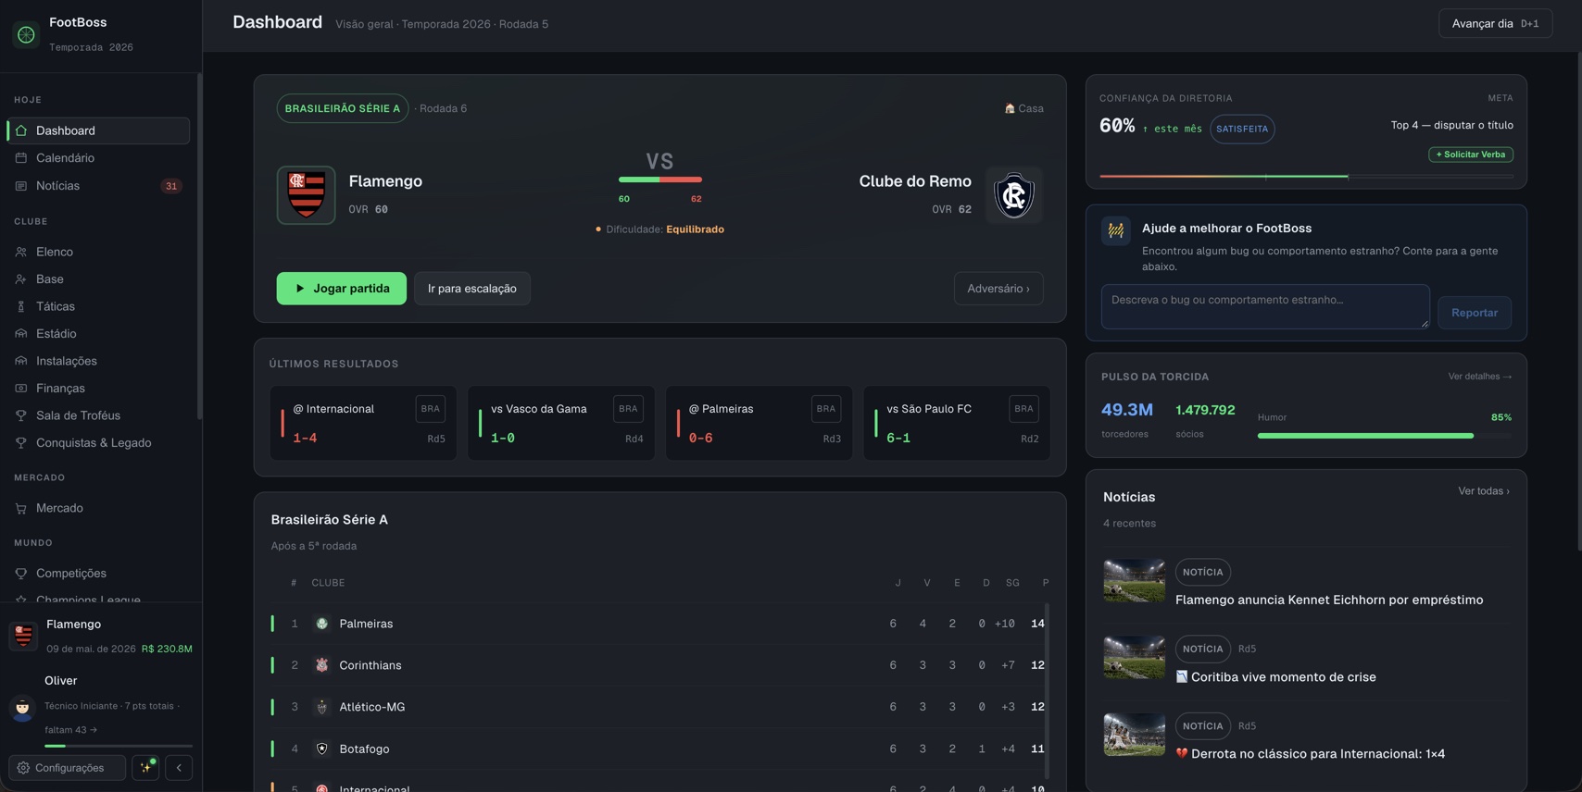Open the Coritiba vive momento de crise headline
The image size is (1582, 792).
(x=1275, y=677)
